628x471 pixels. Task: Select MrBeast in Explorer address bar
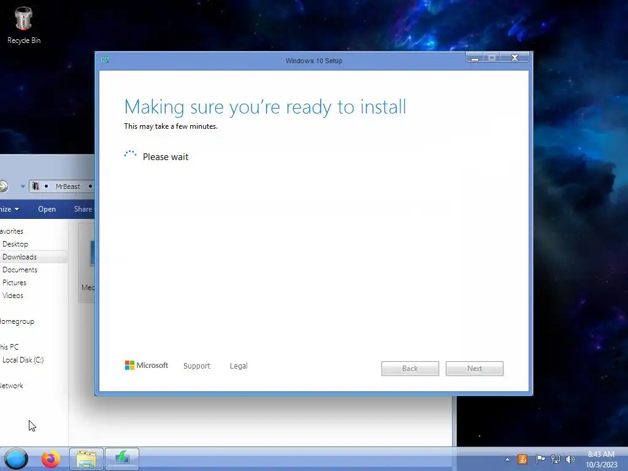pyautogui.click(x=67, y=186)
